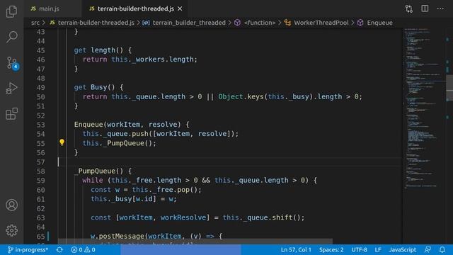Viewport: 453px width, 255px height.
Task: Open the feedback icon in status bar
Action: pos(428,250)
